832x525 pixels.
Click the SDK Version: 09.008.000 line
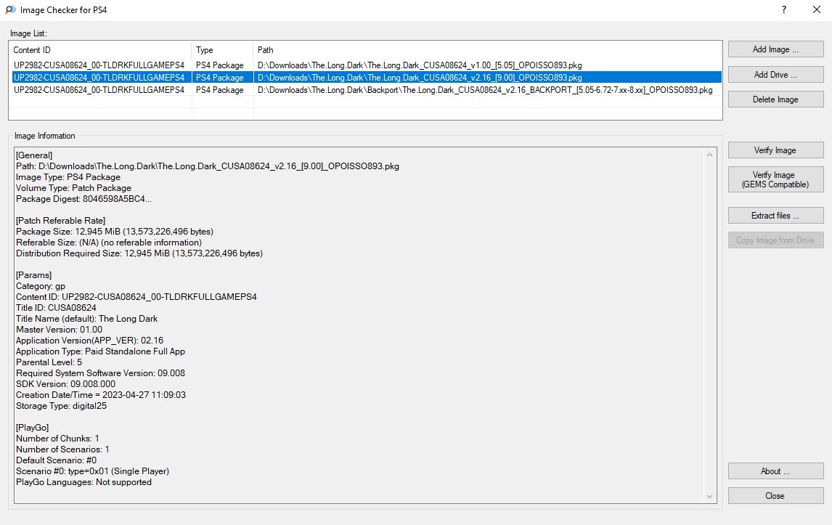pos(66,384)
